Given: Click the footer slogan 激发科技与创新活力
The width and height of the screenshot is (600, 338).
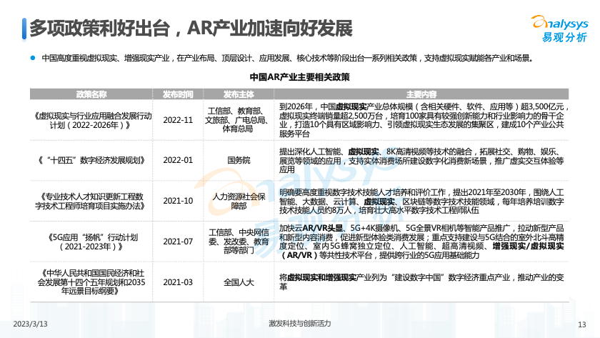Looking at the screenshot, I should coord(299,324).
